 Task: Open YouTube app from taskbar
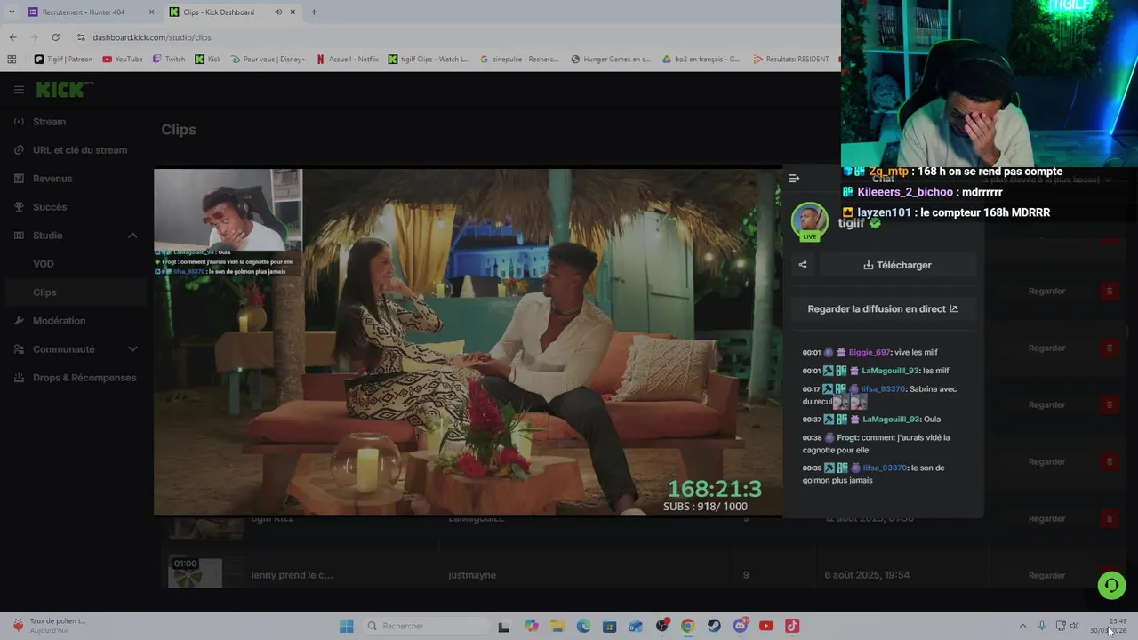(766, 626)
